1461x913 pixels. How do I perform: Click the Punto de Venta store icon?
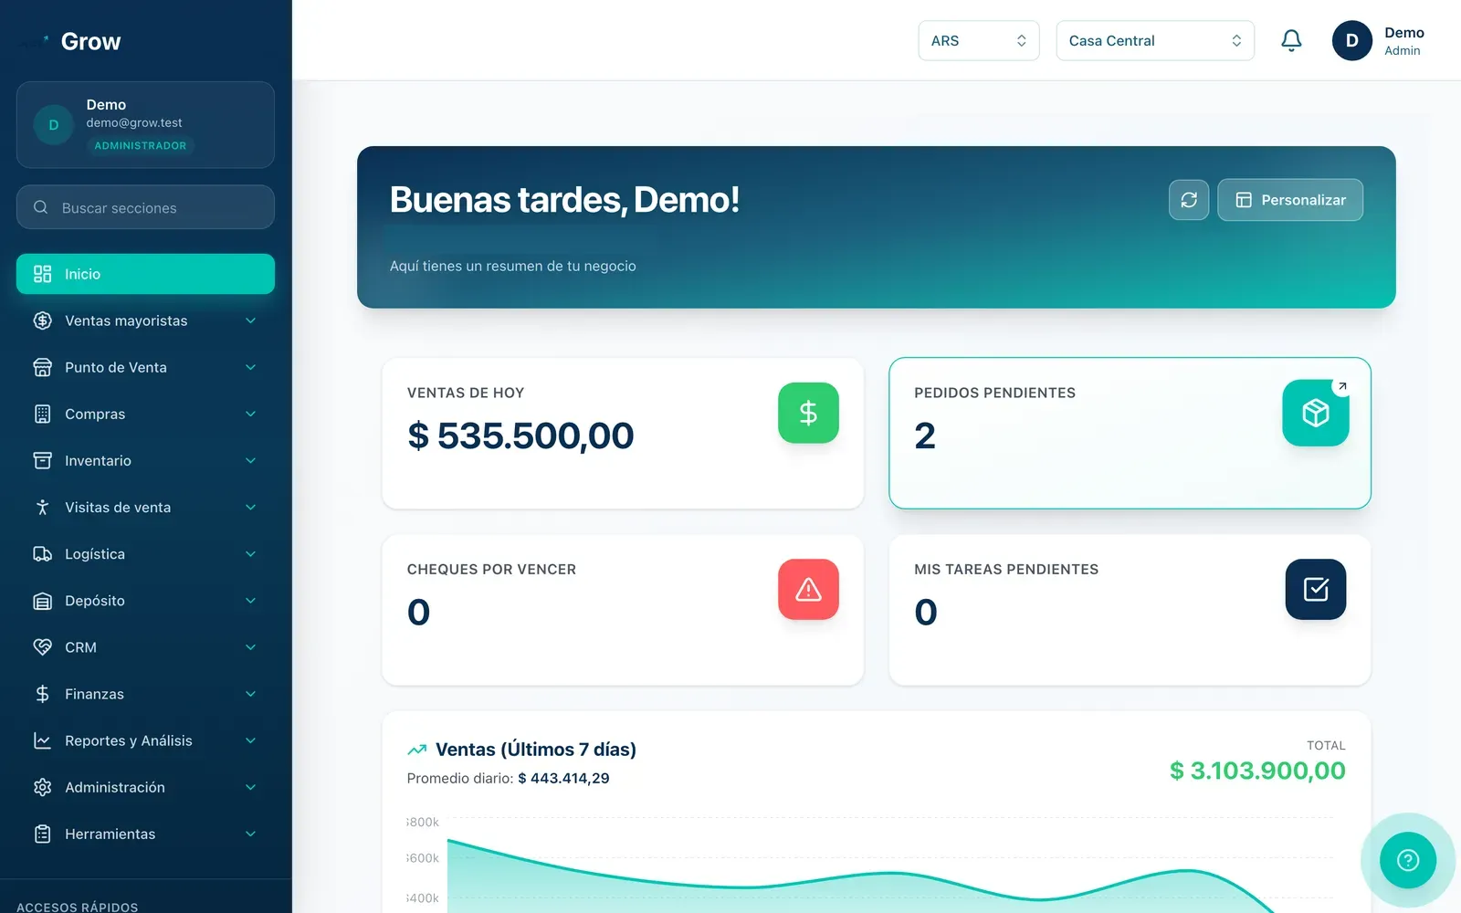click(x=42, y=367)
